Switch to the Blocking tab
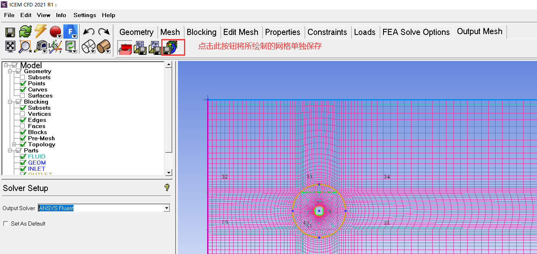Screen dimensions: 537x254 [201, 32]
